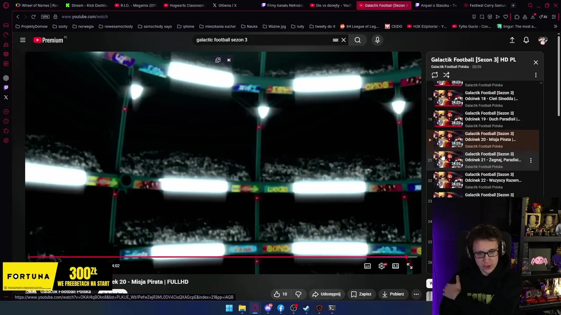Switch to Arquel o Staszku tab
This screenshot has height=315, width=561.
tap(436, 5)
